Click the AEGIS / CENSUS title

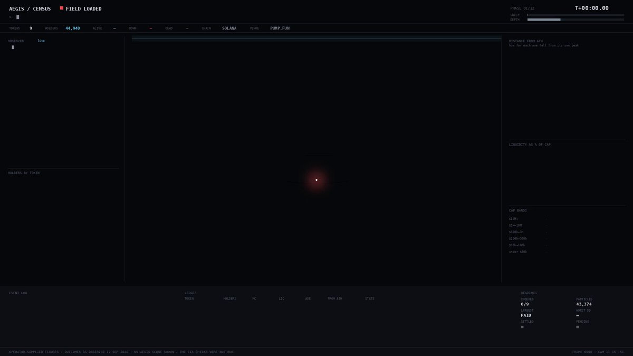pyautogui.click(x=30, y=9)
